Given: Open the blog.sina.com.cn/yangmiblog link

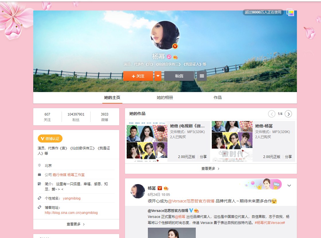Looking at the screenshot, I should (x=71, y=213).
